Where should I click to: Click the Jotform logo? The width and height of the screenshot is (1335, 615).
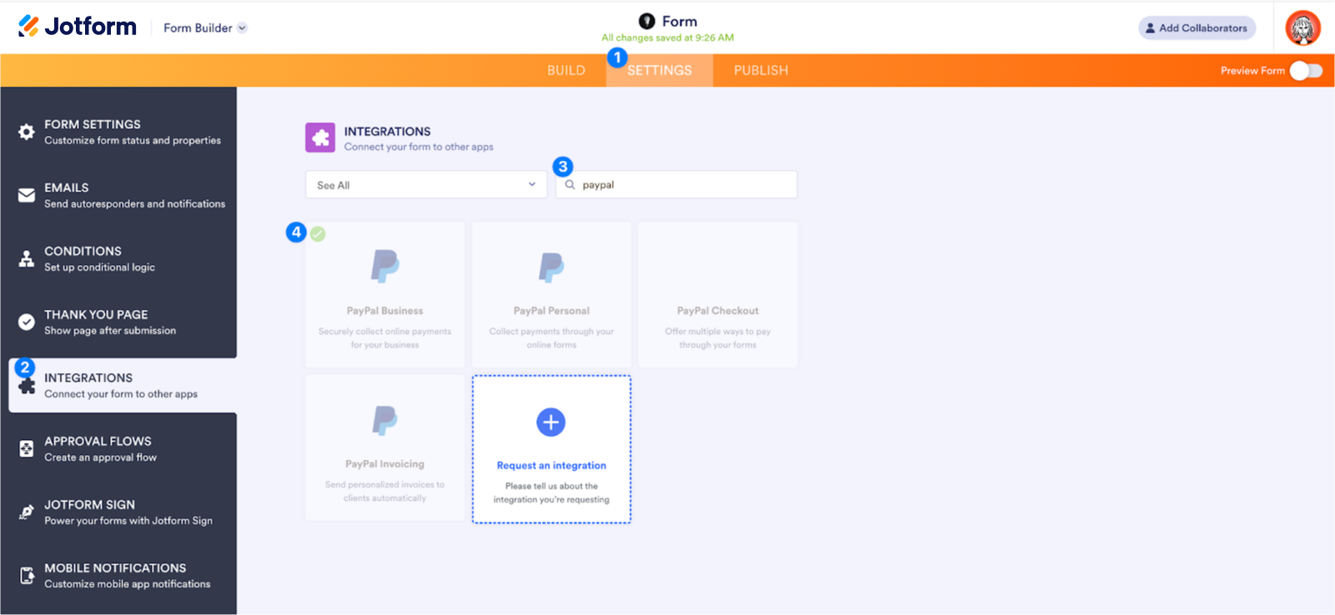coord(77,27)
